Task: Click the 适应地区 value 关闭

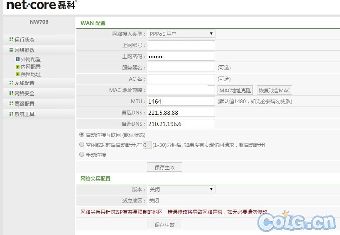Action: 154,200
